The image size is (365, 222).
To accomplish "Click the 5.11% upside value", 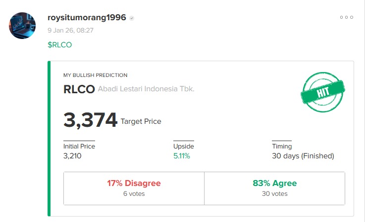I will [x=181, y=156].
